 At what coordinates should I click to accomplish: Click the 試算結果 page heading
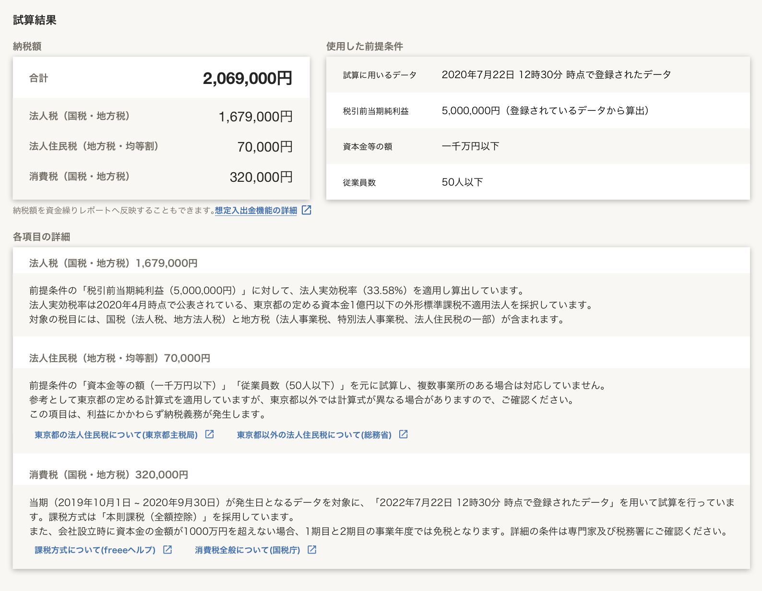click(x=35, y=20)
